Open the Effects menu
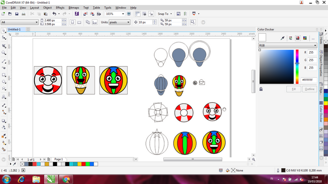The height and width of the screenshot is (184, 328). click(x=60, y=8)
